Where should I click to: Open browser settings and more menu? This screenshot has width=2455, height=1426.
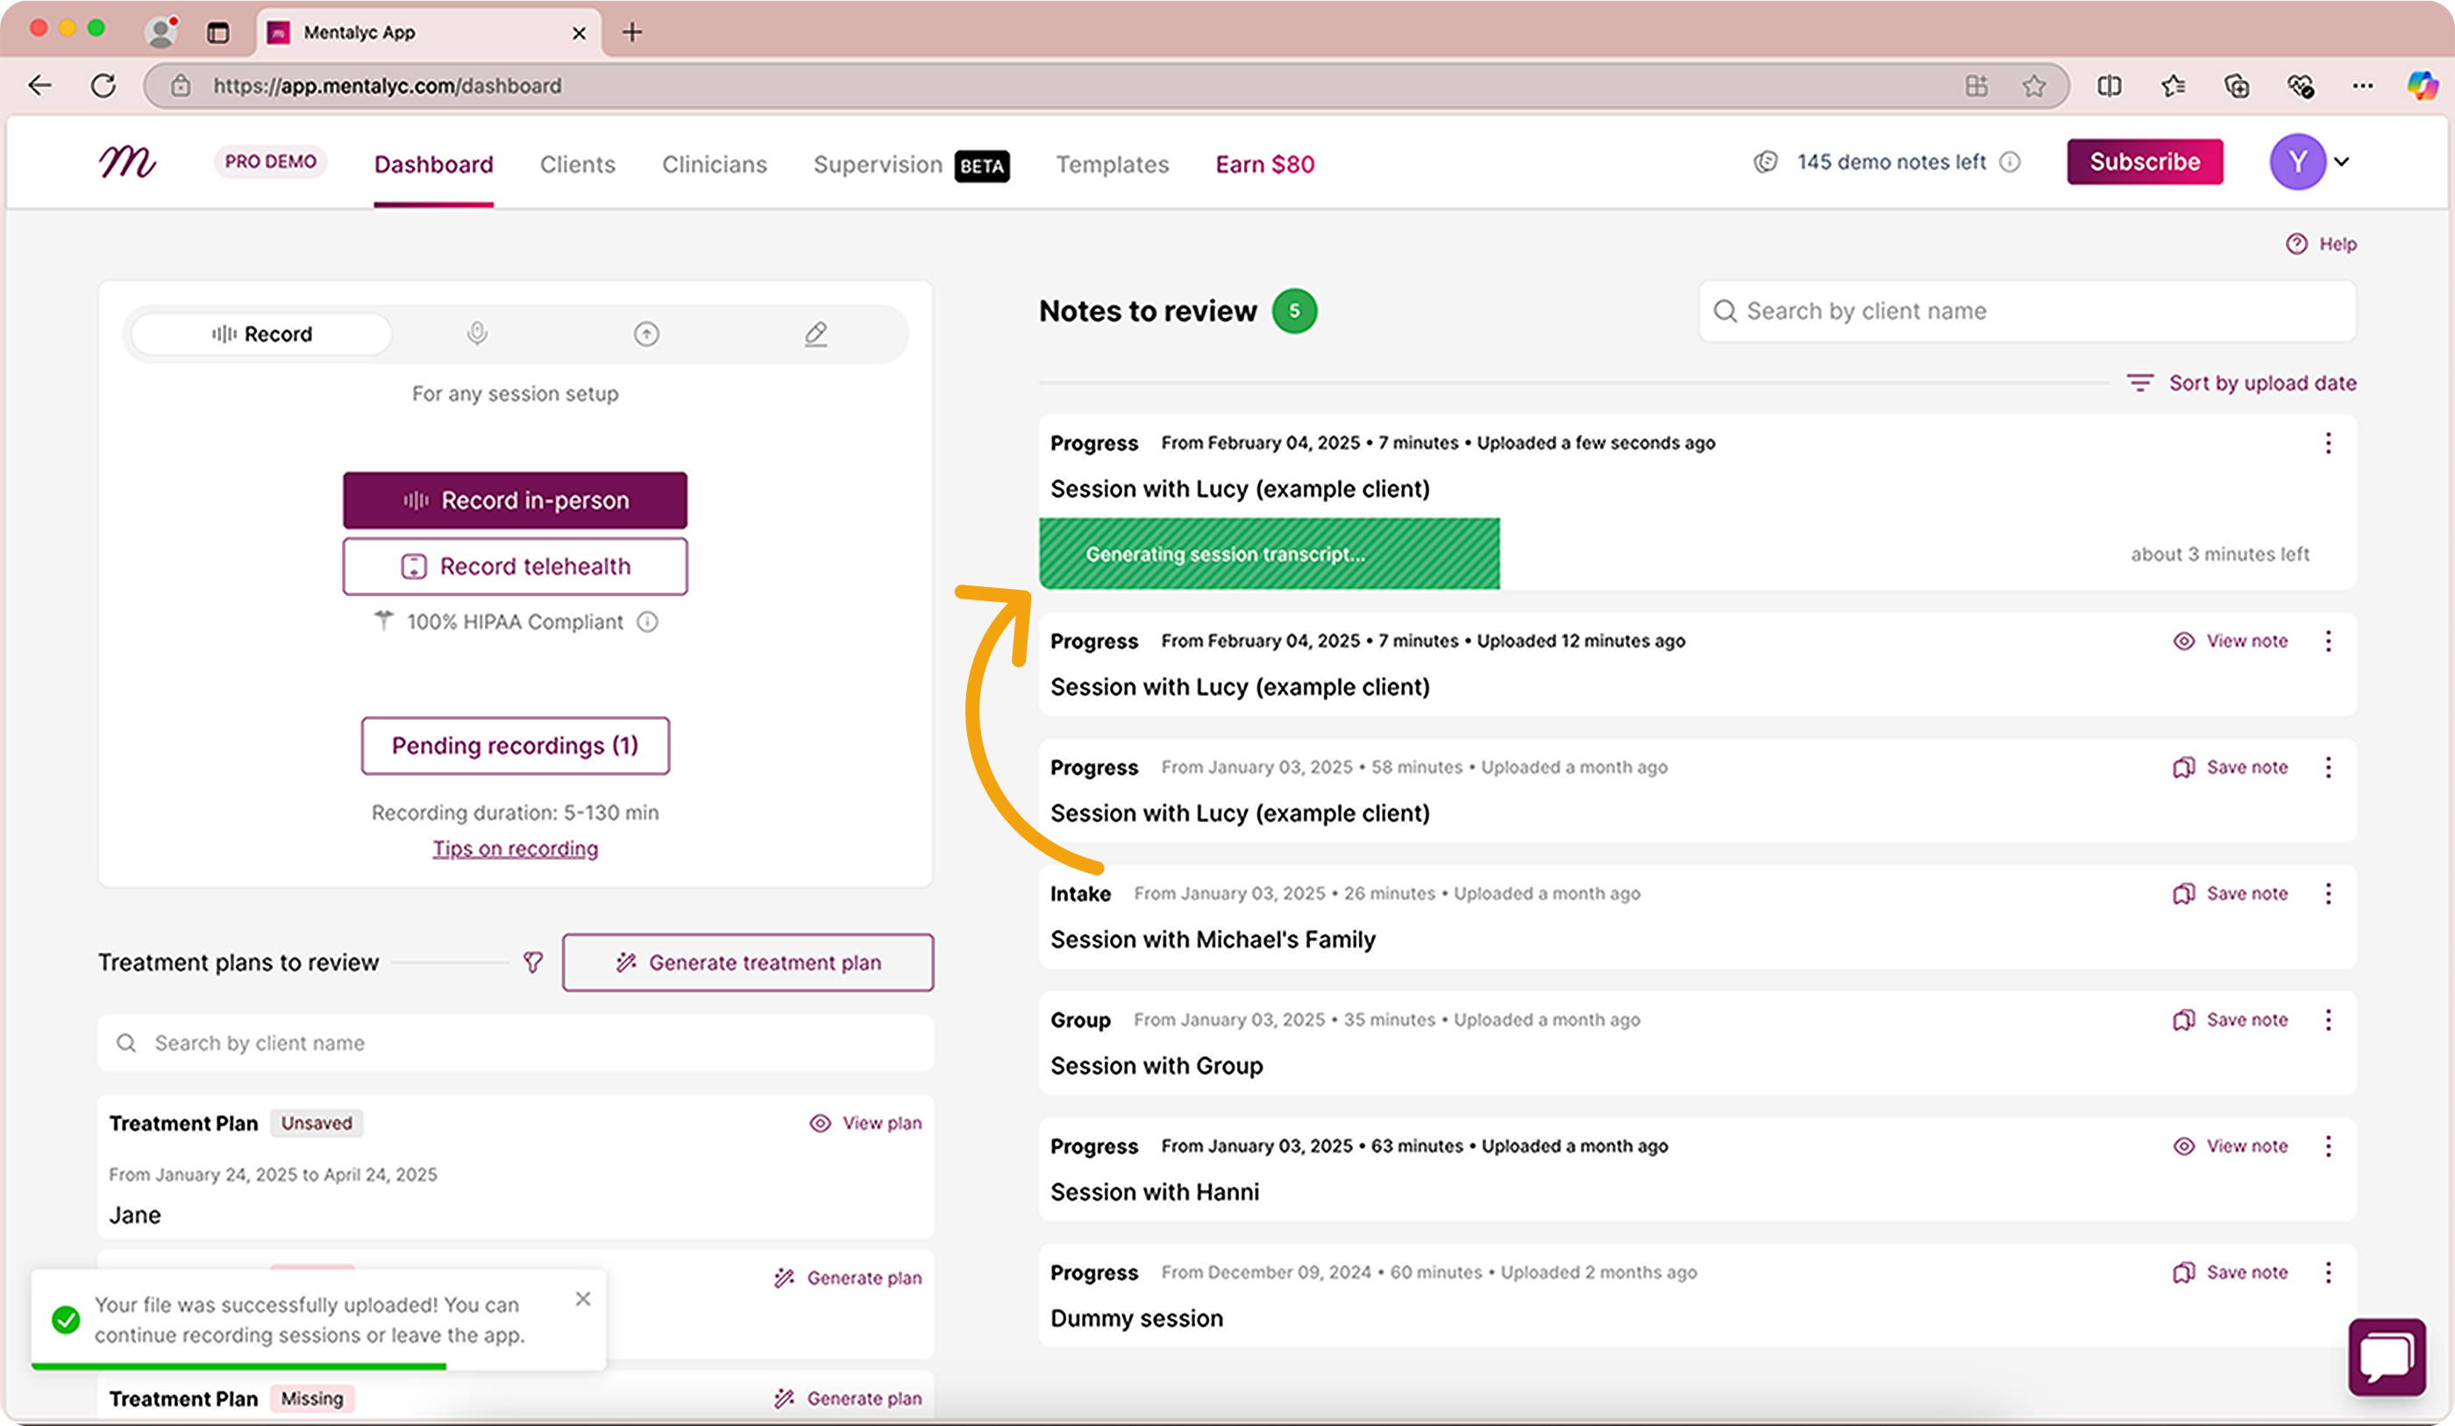coord(2362,86)
